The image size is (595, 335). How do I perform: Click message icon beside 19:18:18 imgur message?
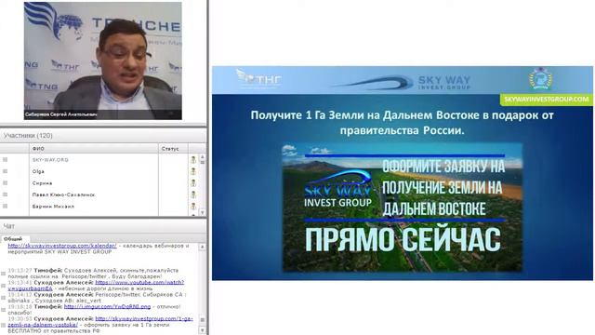click(4, 310)
